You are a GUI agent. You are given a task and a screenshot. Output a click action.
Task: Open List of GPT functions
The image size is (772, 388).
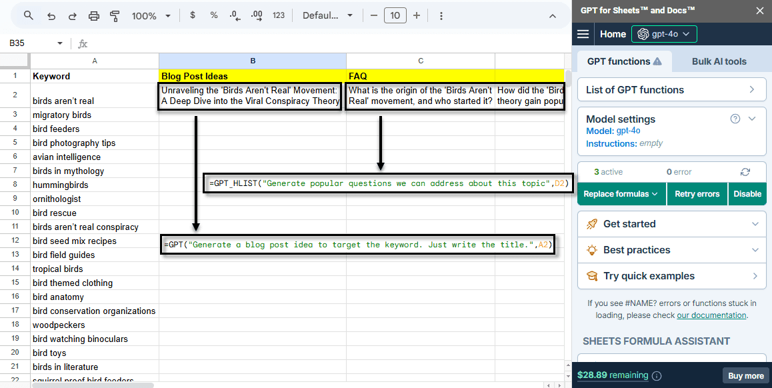coord(671,89)
